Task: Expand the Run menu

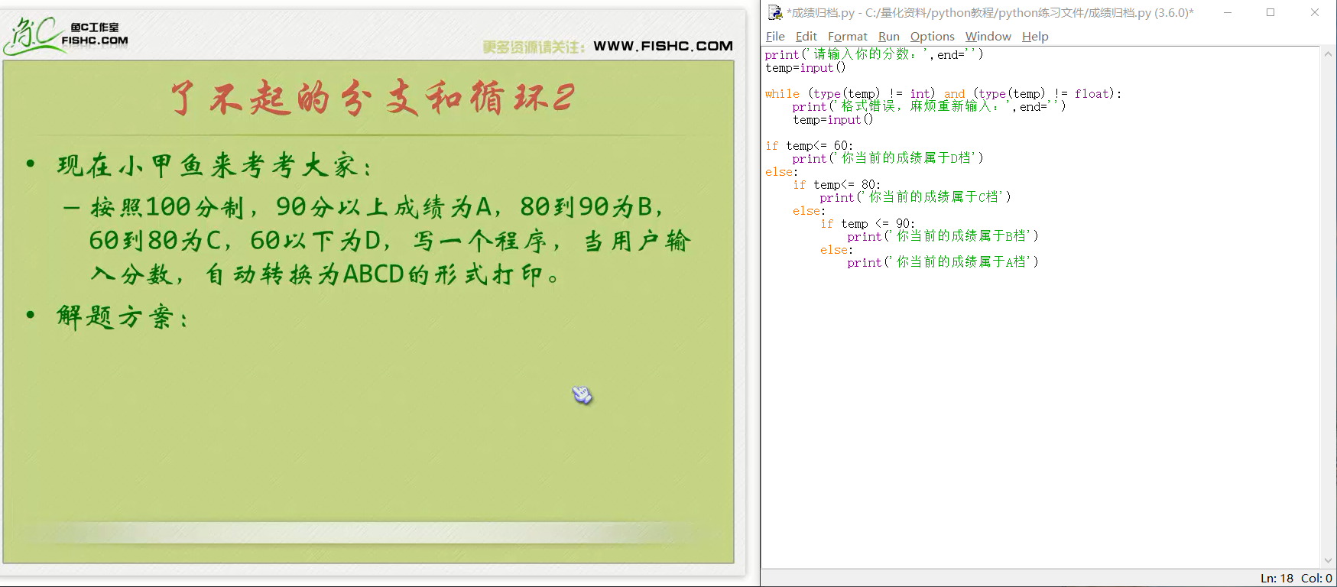Action: [888, 36]
